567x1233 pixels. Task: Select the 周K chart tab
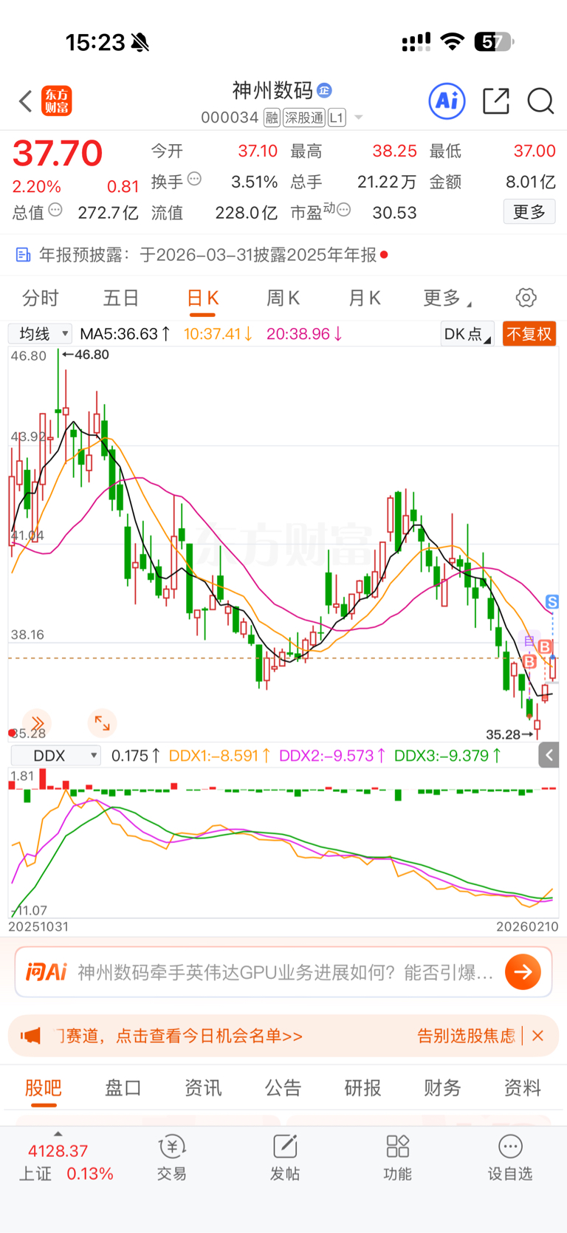(x=283, y=298)
